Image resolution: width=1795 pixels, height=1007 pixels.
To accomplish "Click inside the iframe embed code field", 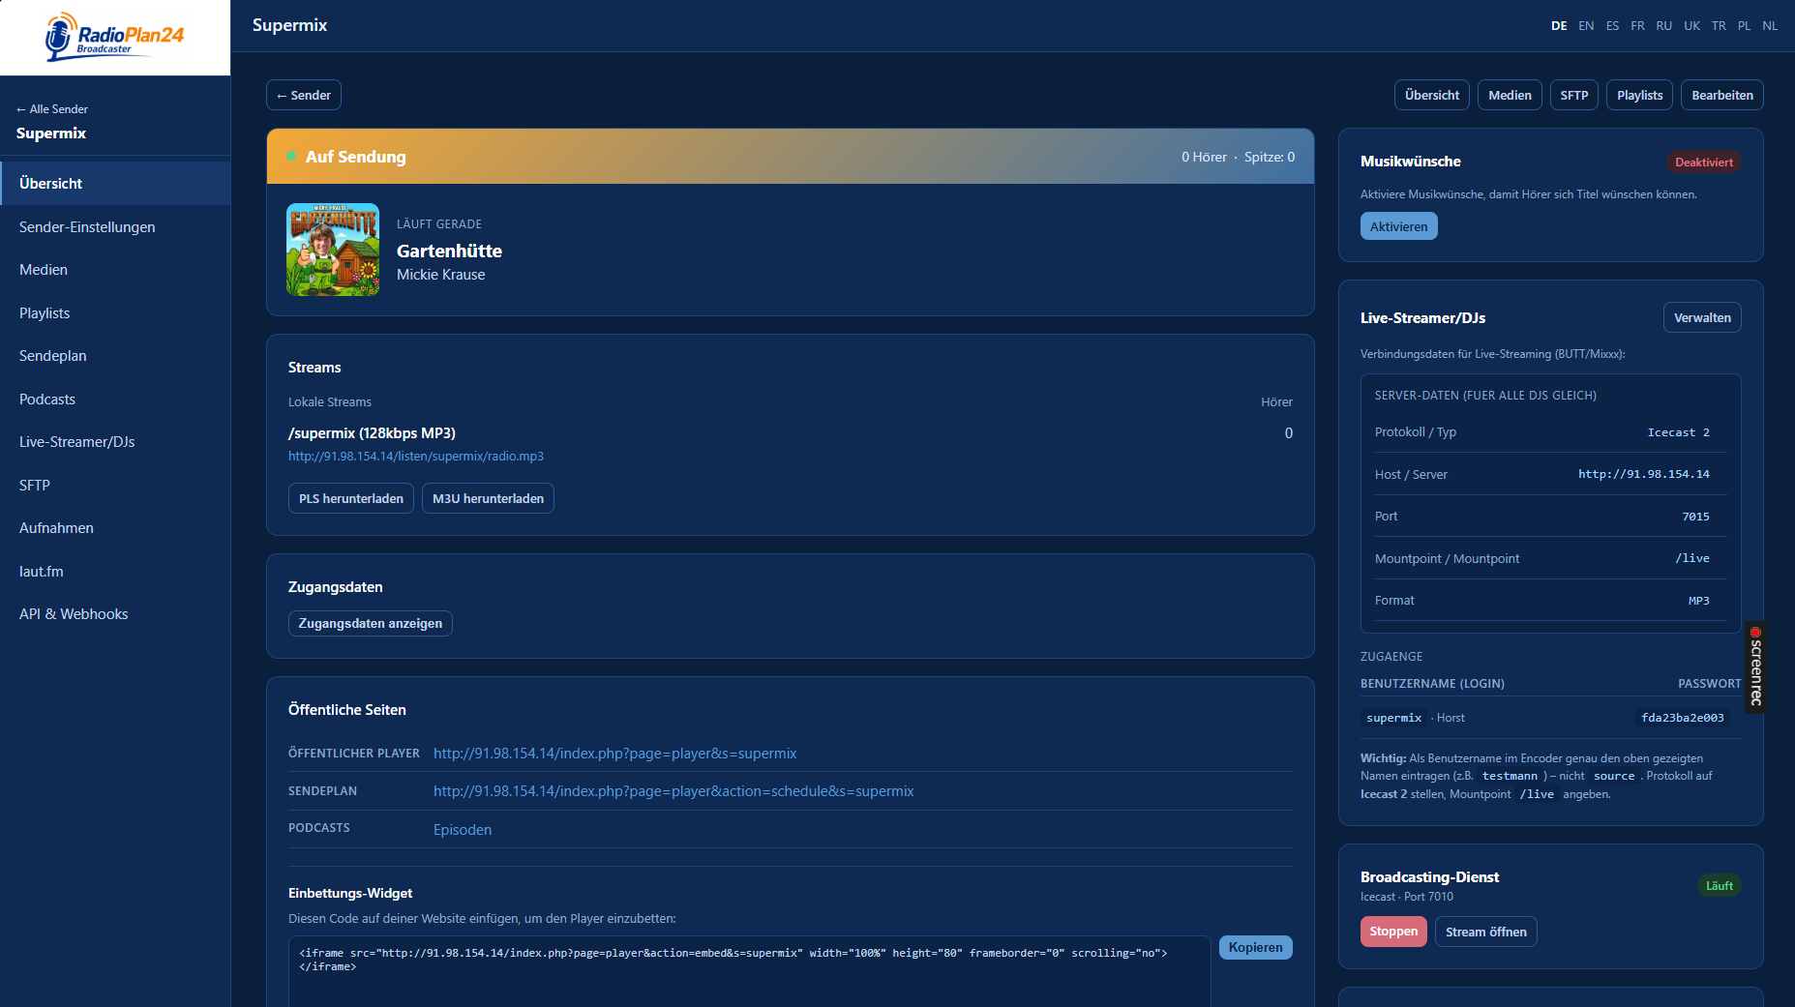I will 750,971.
